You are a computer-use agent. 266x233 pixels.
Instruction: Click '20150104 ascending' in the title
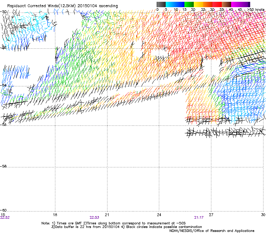97,6
